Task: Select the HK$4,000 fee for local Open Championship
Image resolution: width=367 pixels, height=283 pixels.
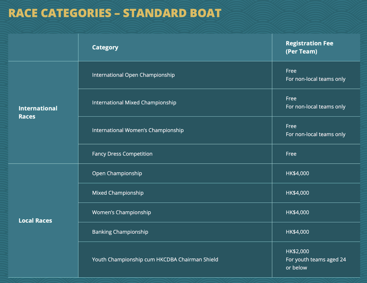Action: pyautogui.click(x=297, y=173)
